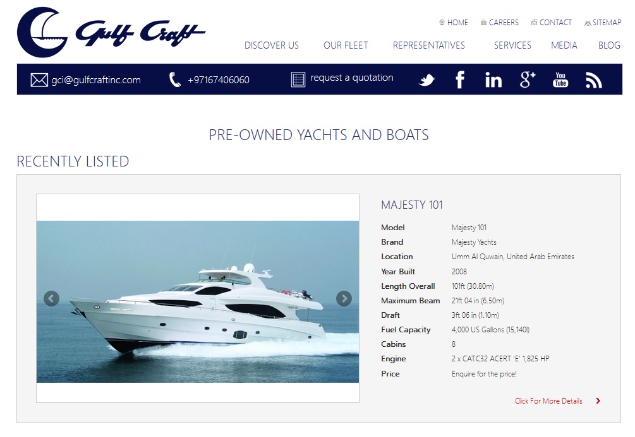Visit the Facebook page icon
635x437 pixels.
(460, 79)
